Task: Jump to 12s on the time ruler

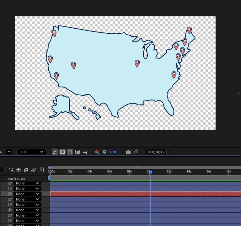Action: click(169, 172)
